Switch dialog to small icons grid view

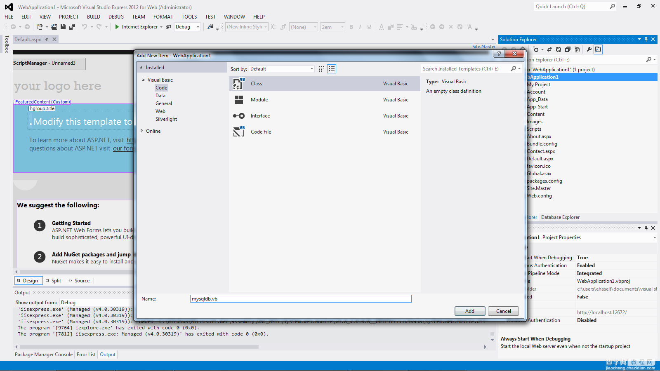pyautogui.click(x=321, y=69)
